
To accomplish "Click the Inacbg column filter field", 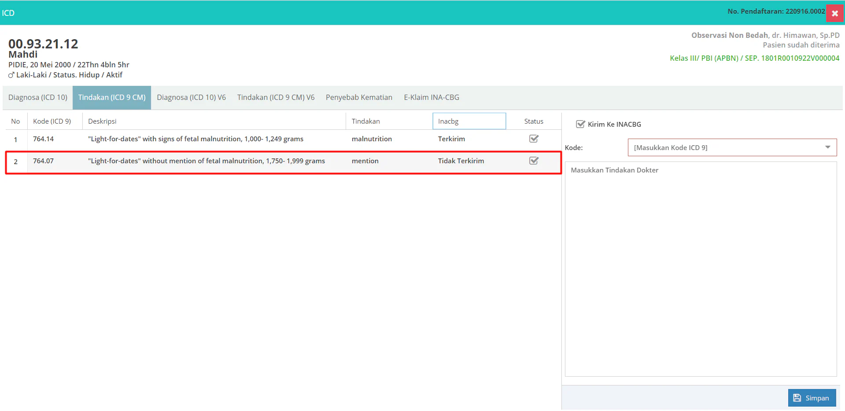I will [x=469, y=121].
